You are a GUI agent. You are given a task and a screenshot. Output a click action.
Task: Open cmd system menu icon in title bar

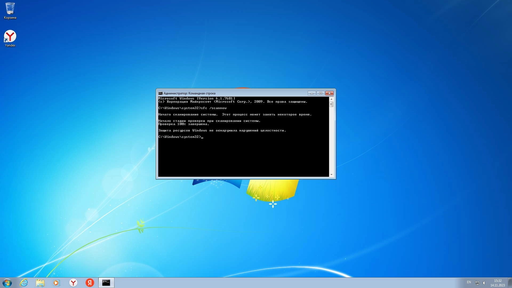[160, 93]
